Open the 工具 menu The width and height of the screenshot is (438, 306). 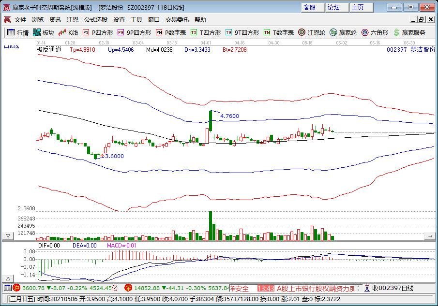click(136, 19)
